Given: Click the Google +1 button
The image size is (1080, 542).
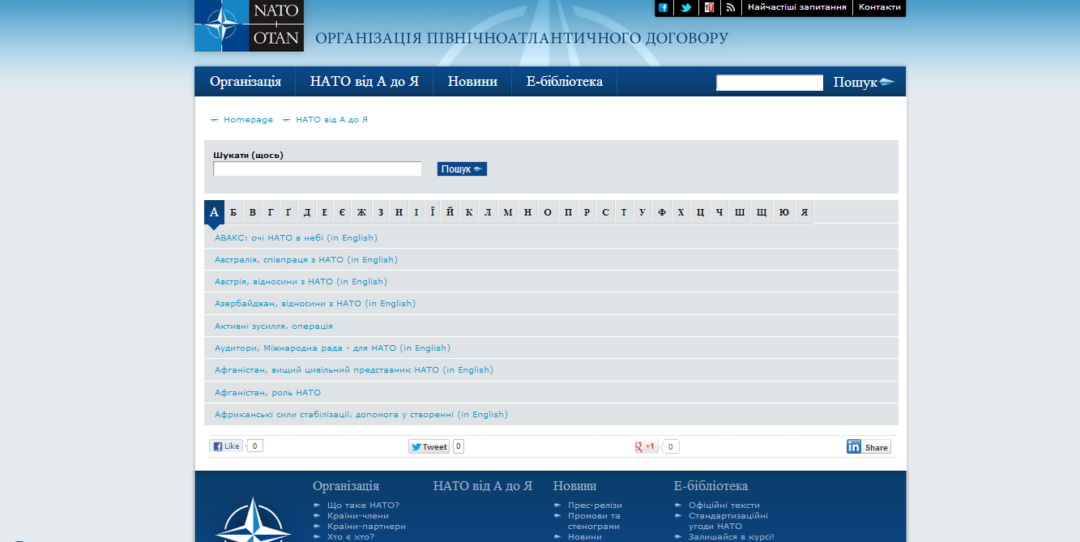Looking at the screenshot, I should [647, 446].
